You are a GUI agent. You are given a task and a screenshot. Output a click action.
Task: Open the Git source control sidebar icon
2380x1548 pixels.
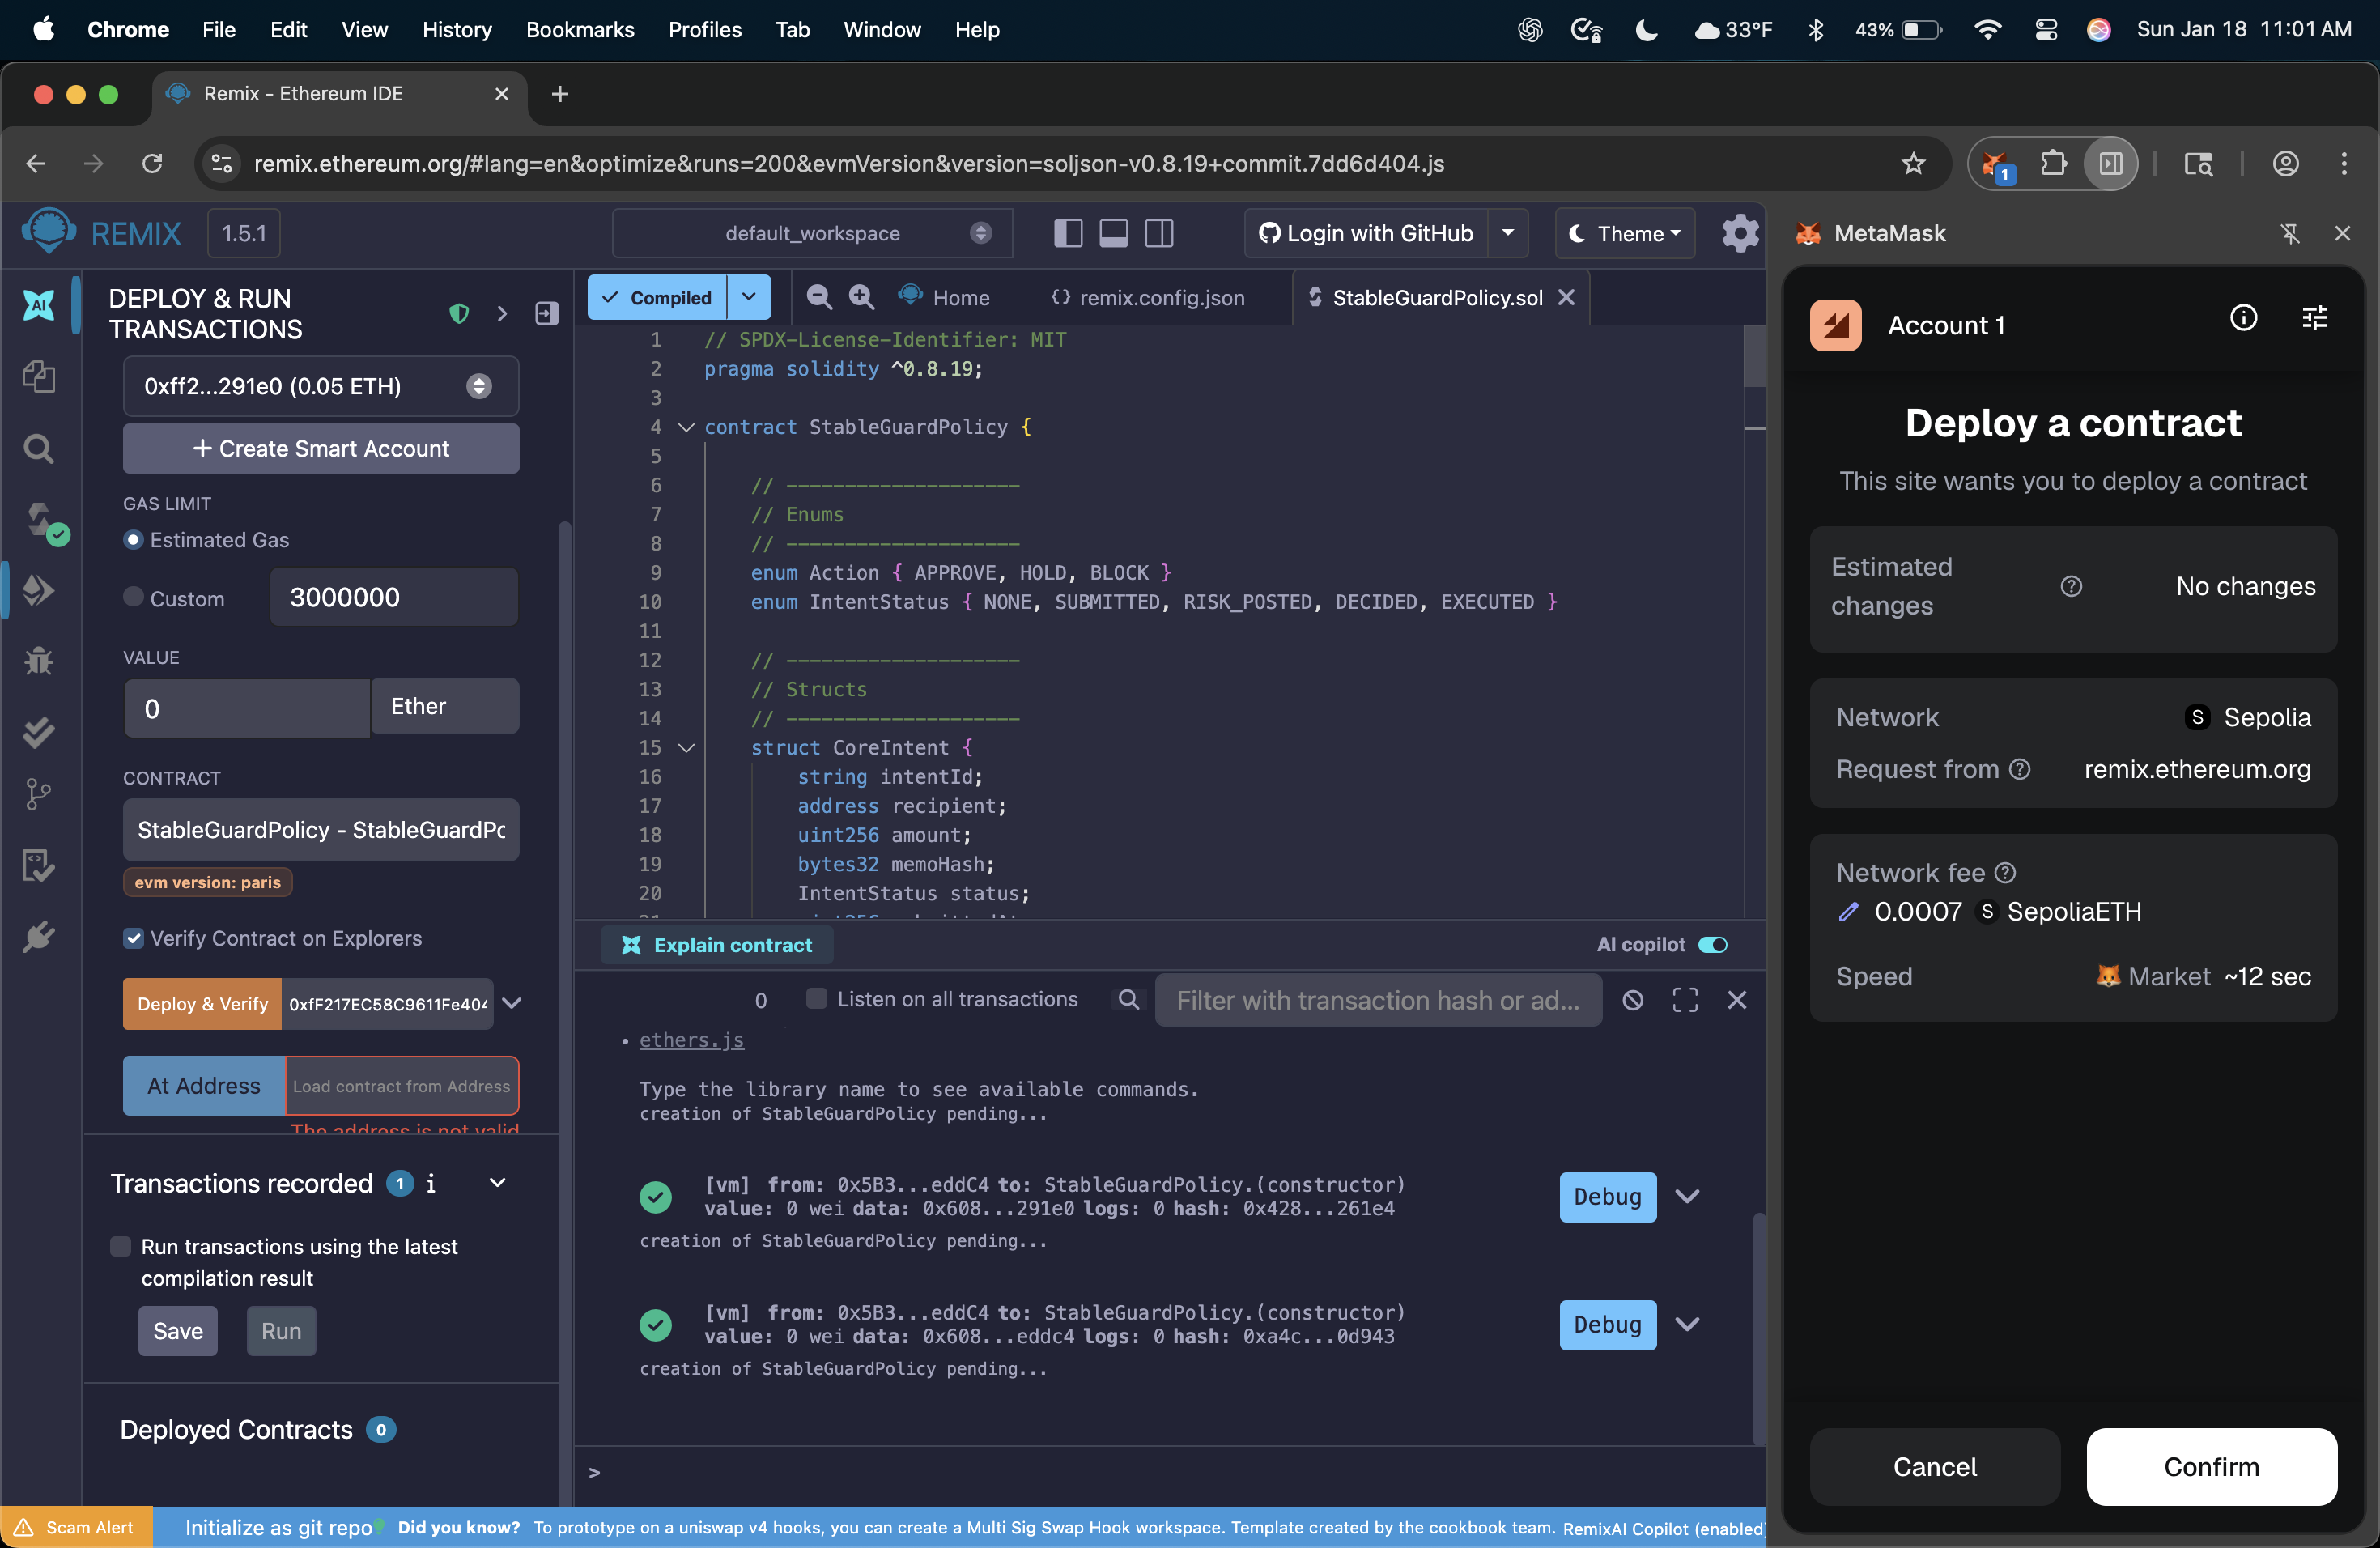(x=38, y=794)
